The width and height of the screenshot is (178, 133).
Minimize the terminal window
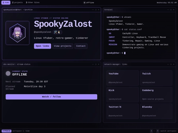pos(168,10)
